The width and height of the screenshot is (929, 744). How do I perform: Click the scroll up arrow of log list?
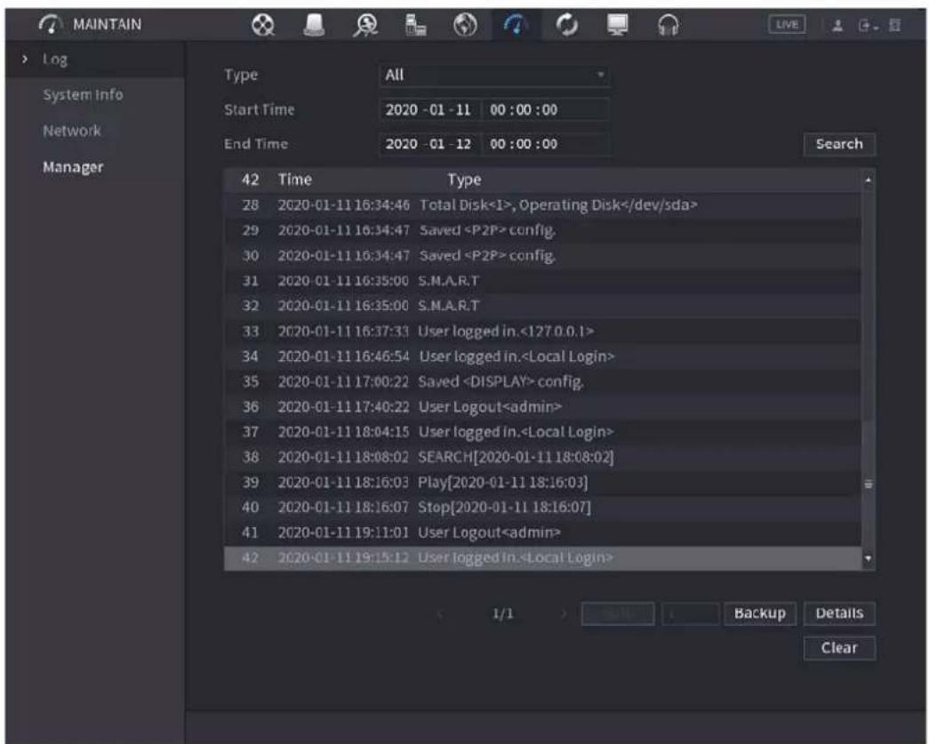point(868,180)
